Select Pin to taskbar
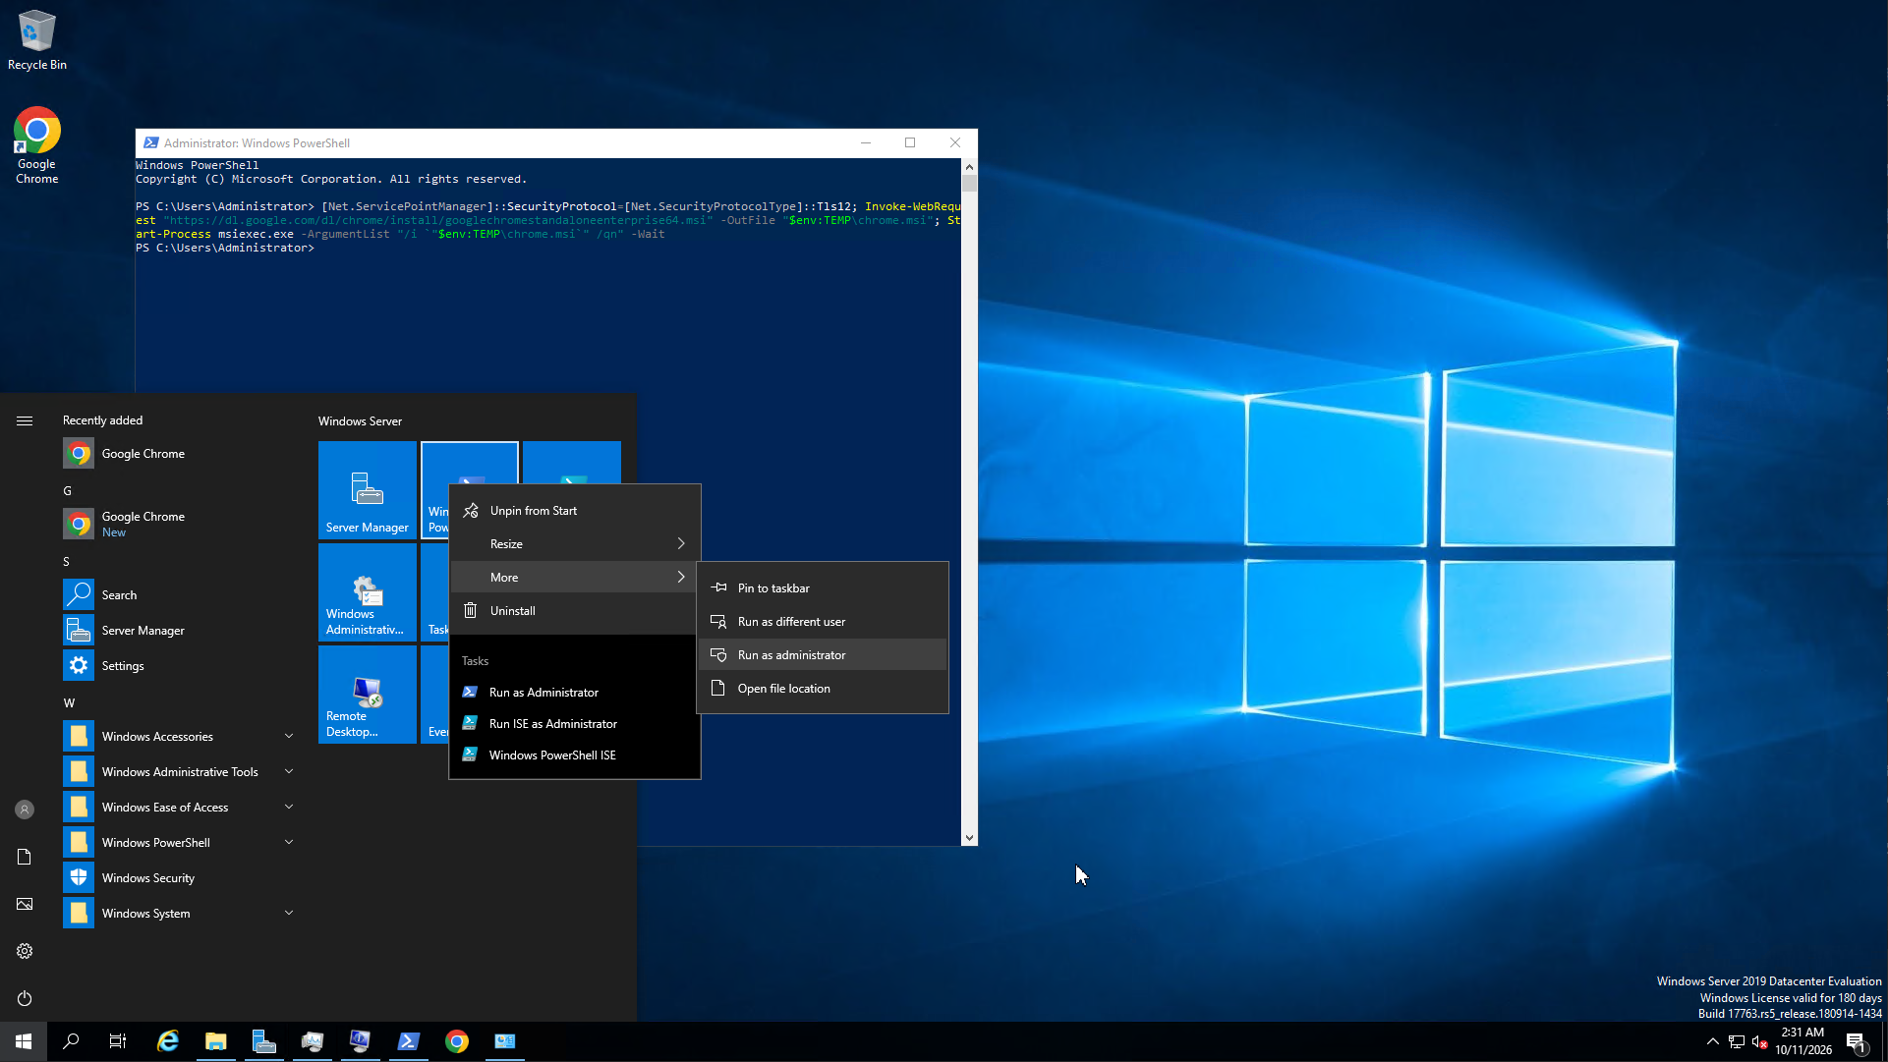The image size is (1888, 1062). coord(823,588)
